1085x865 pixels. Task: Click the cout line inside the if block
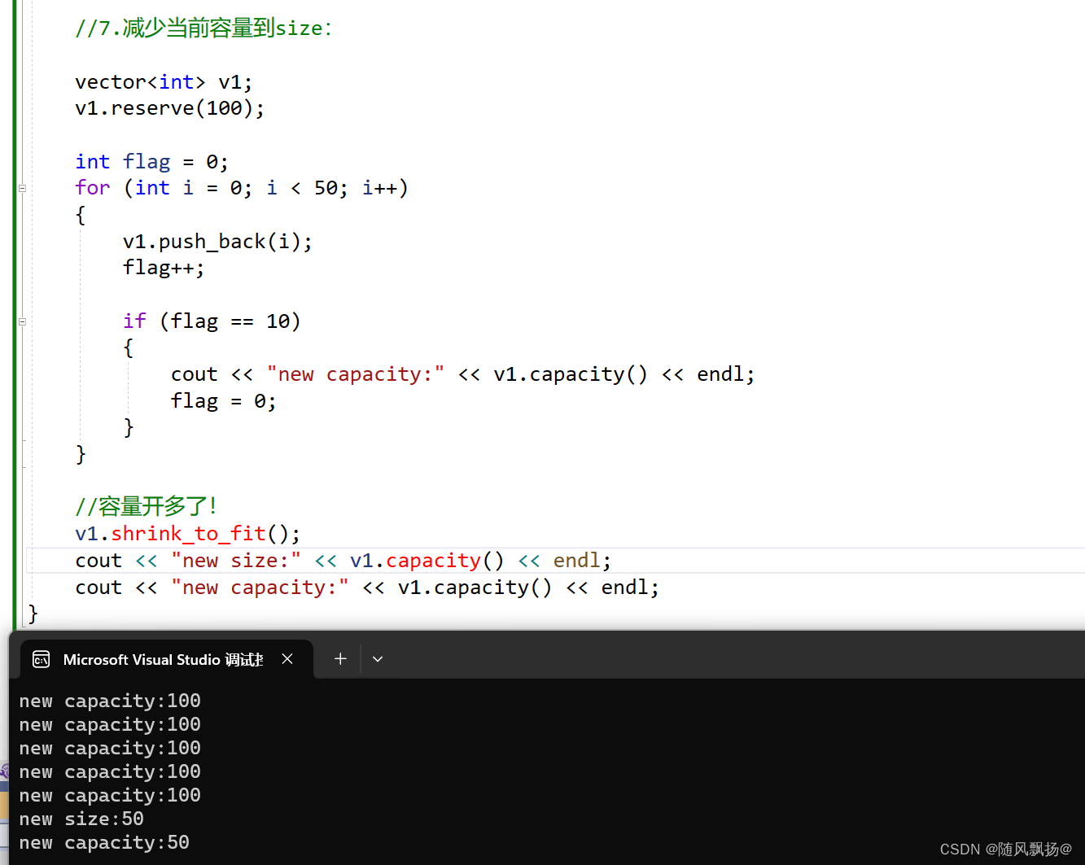tap(462, 374)
